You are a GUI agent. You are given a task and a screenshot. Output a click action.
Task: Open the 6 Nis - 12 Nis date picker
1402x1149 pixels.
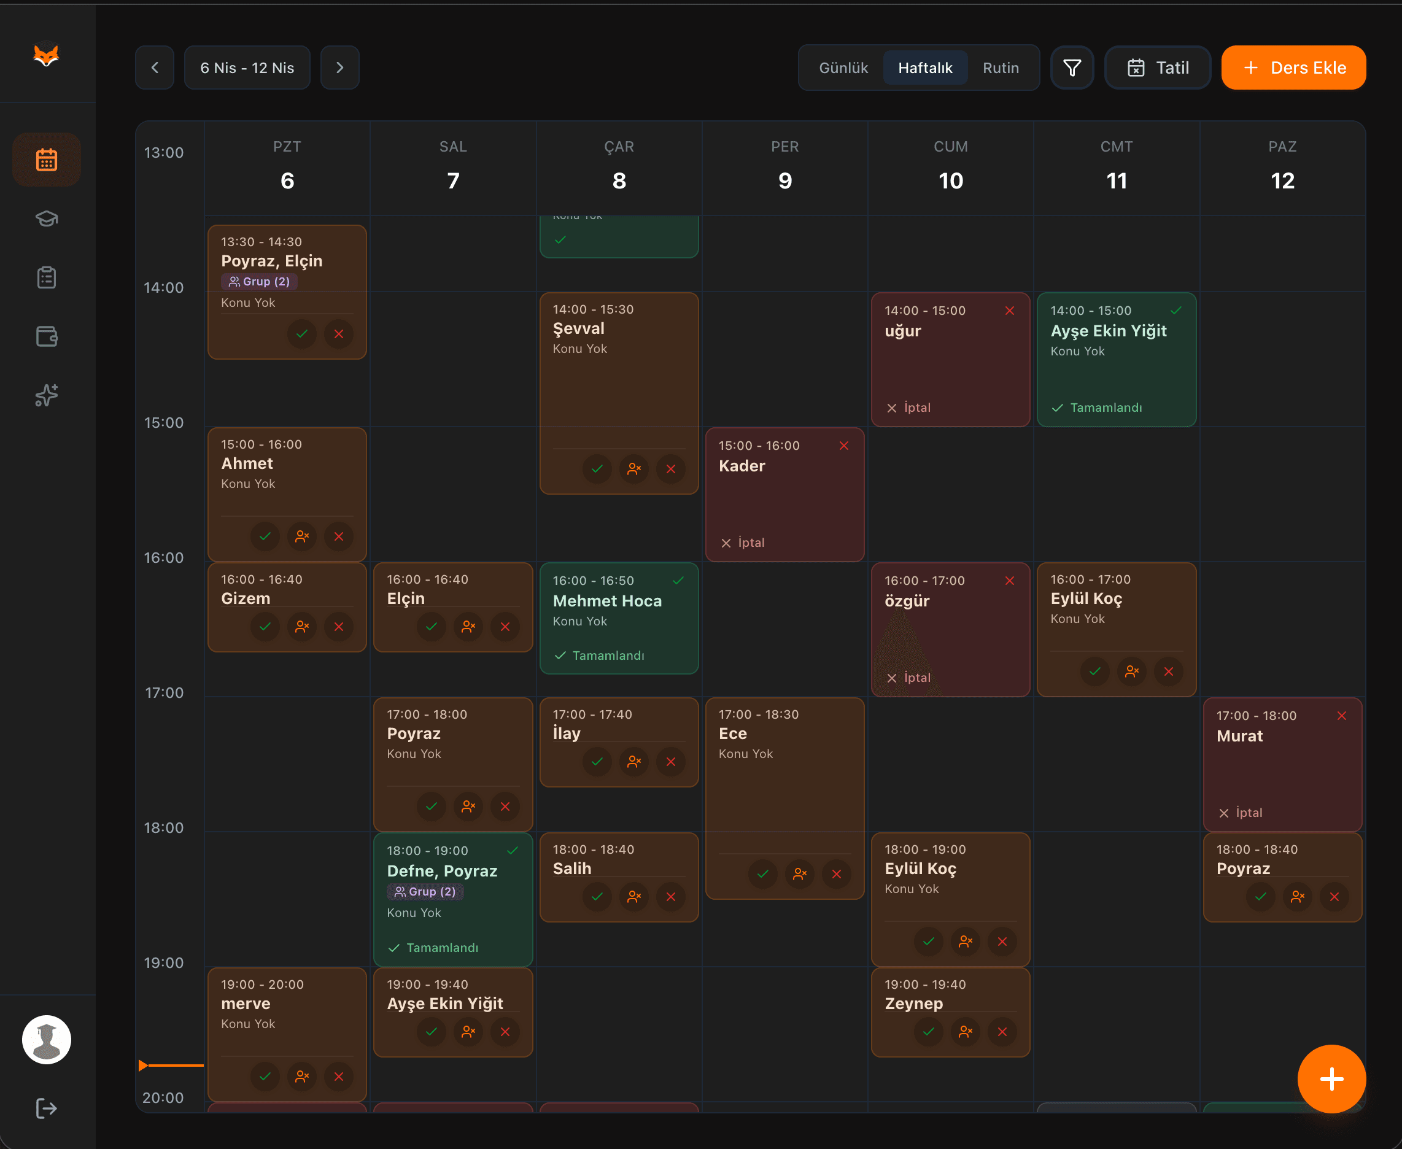tap(247, 68)
